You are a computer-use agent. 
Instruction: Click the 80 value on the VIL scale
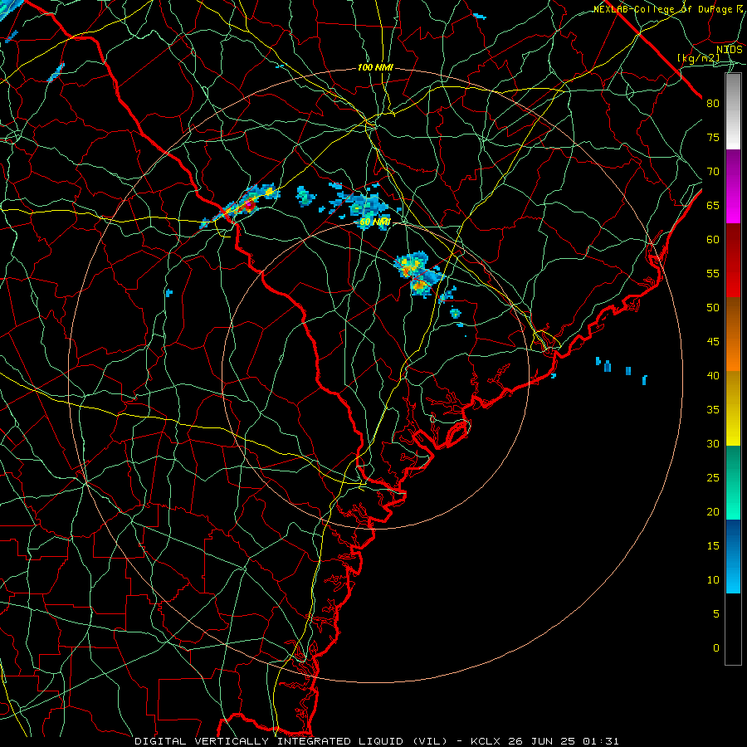tap(713, 104)
